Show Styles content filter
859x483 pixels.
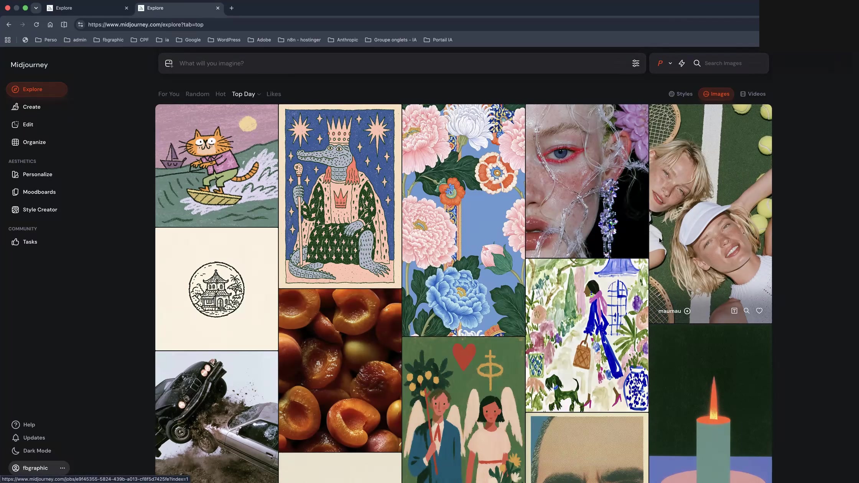[681, 94]
